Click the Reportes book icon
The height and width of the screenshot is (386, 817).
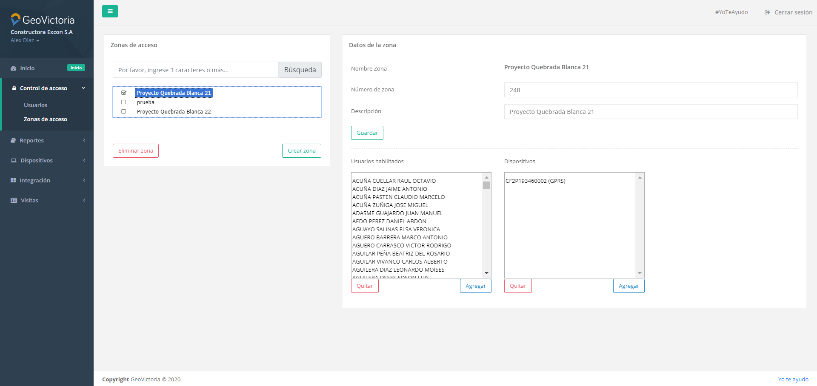(x=14, y=141)
